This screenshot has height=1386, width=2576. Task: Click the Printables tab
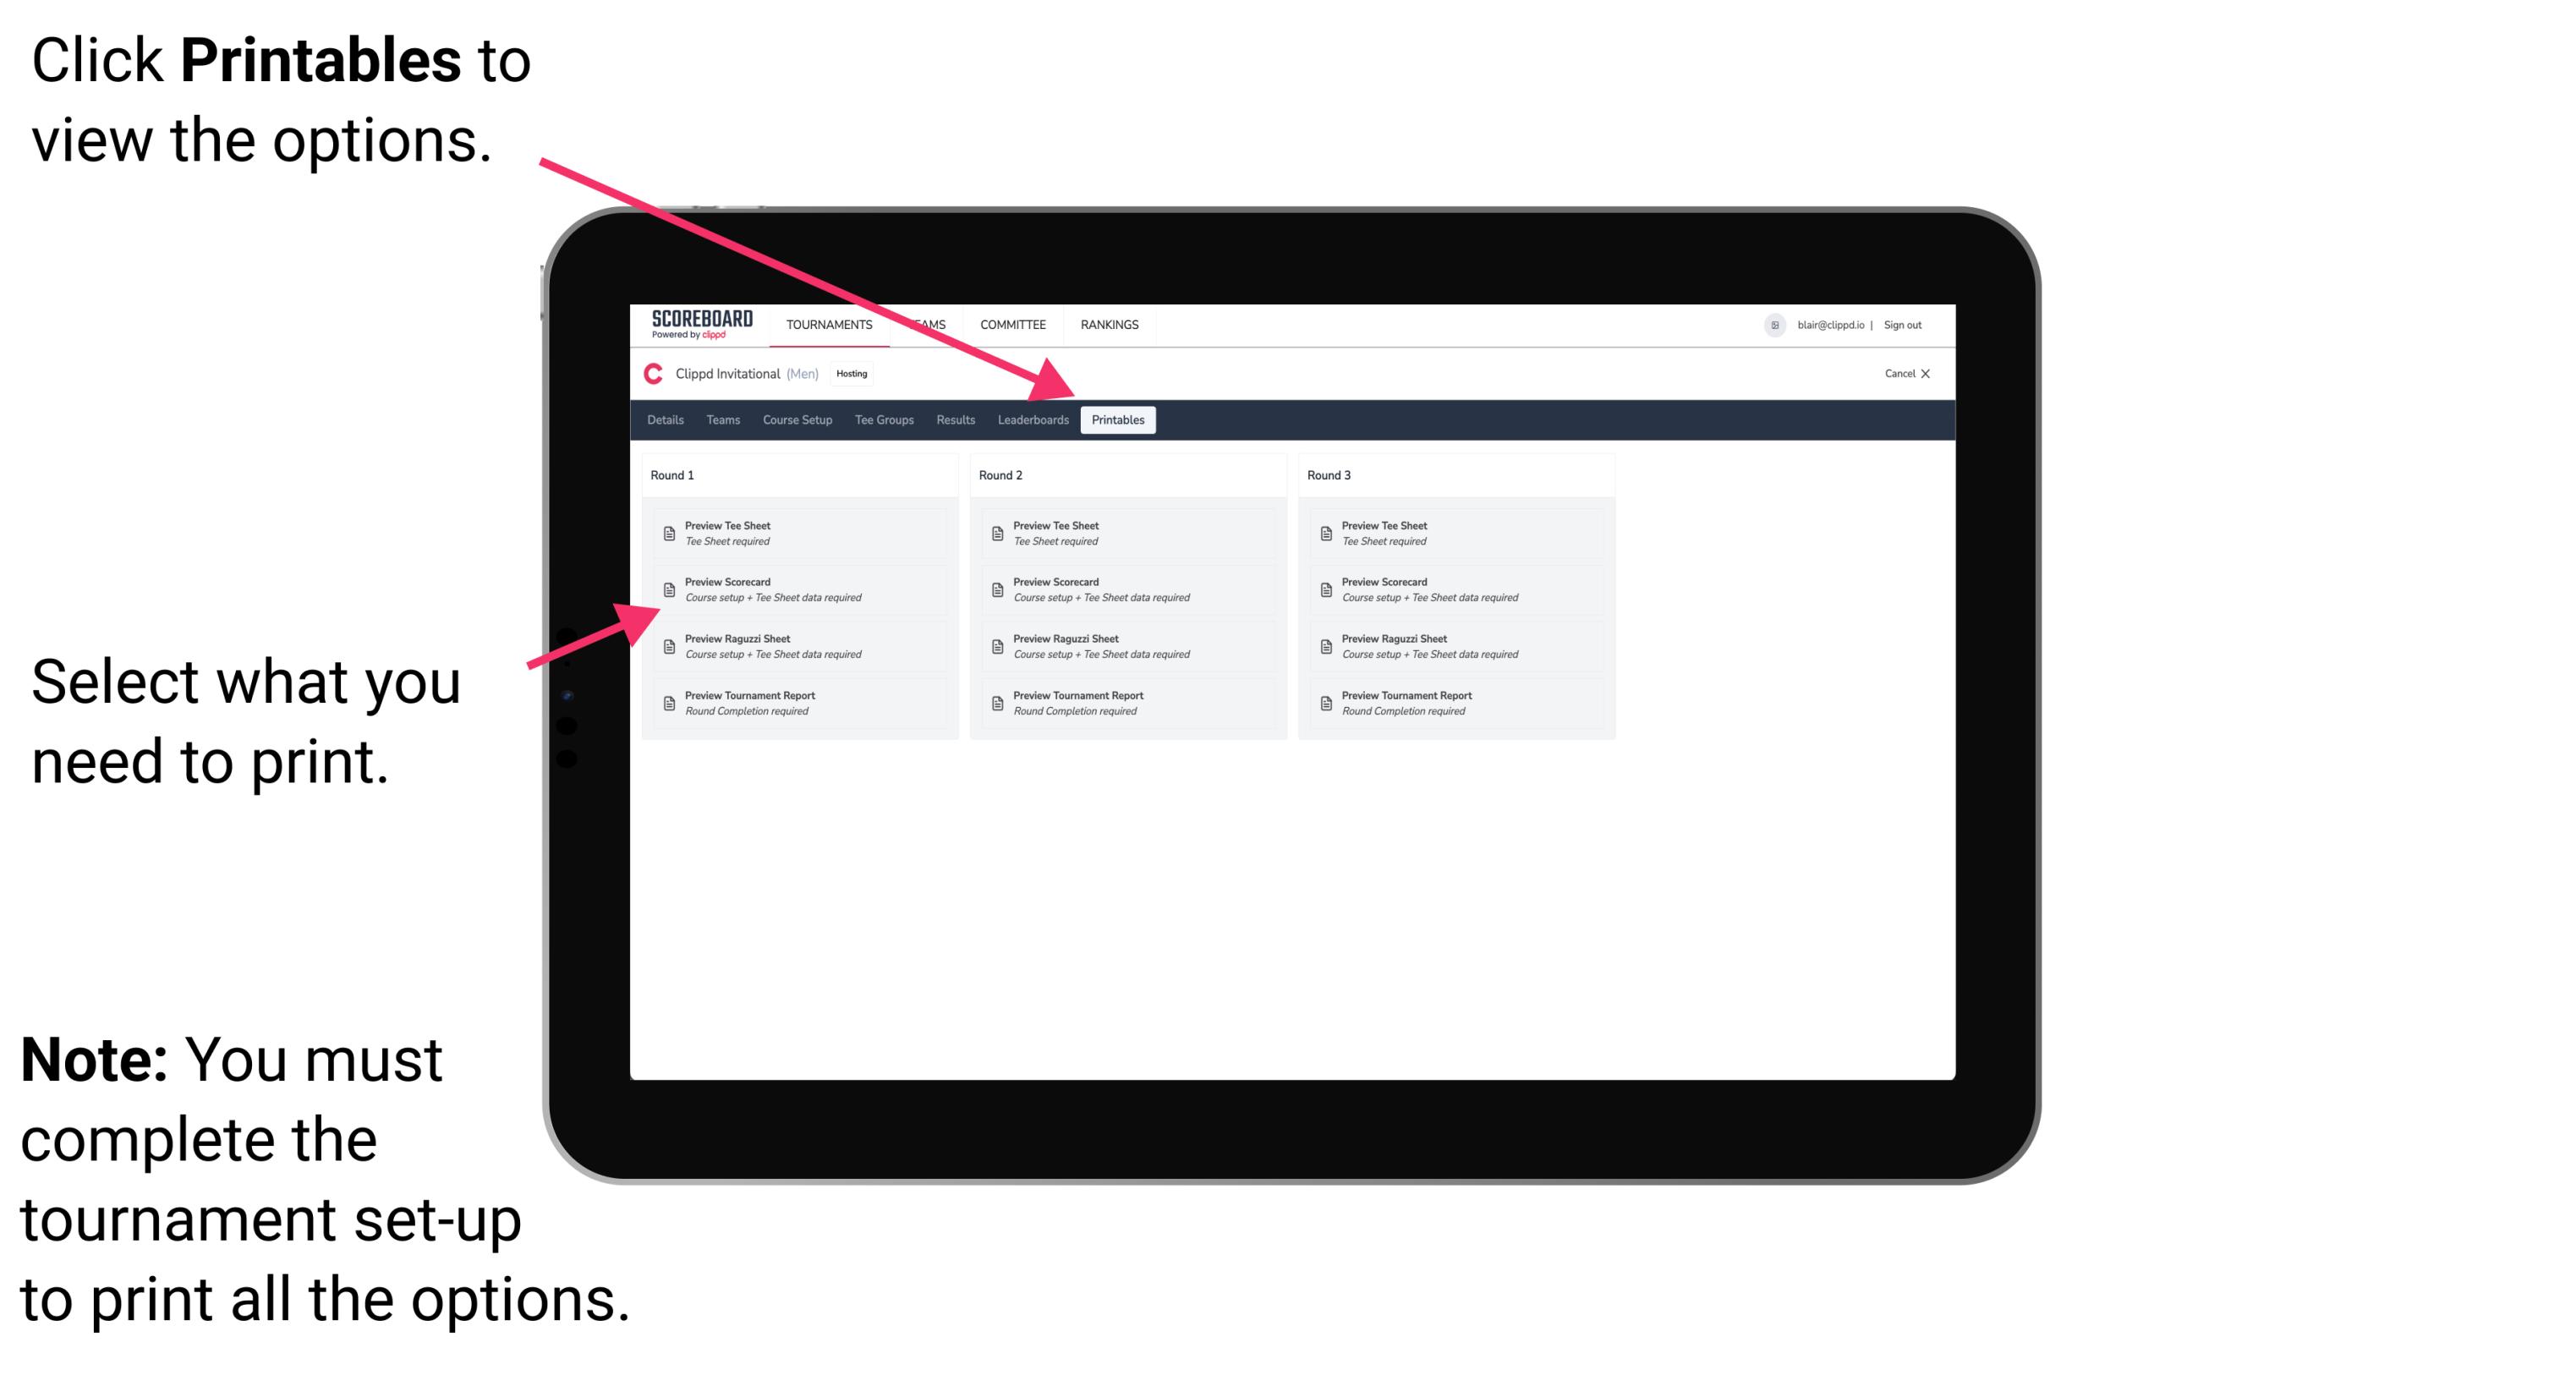[1118, 420]
